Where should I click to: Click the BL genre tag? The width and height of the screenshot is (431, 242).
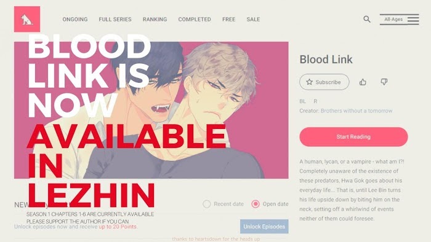coord(303,101)
